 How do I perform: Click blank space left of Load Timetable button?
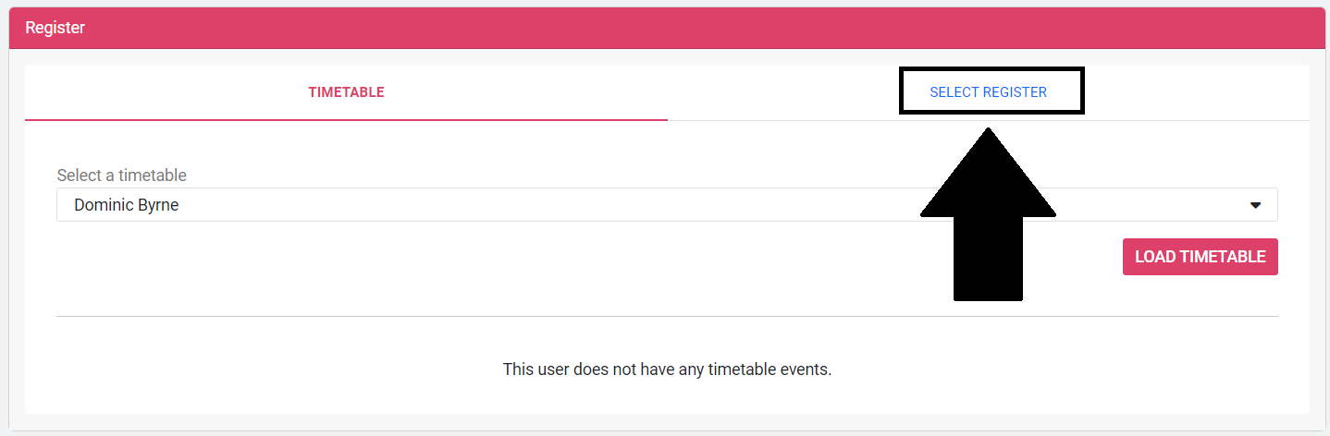coord(740,257)
